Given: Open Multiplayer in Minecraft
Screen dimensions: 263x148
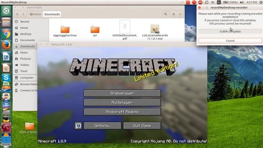Looking at the screenshot, I should click(122, 102).
